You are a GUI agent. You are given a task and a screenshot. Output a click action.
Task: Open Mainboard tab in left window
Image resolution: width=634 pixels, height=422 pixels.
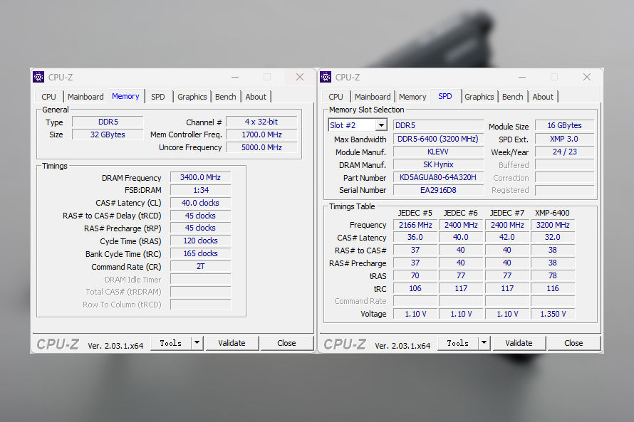(85, 97)
